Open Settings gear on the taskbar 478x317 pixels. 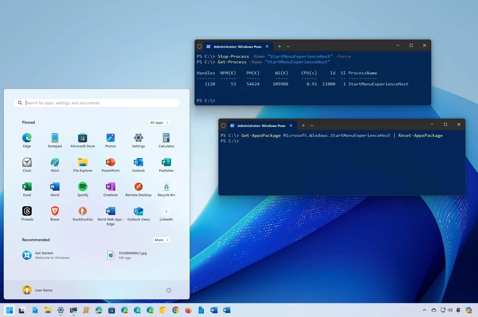[61, 310]
